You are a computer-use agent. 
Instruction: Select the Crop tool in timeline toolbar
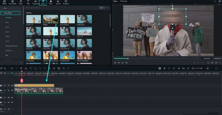click(36, 68)
